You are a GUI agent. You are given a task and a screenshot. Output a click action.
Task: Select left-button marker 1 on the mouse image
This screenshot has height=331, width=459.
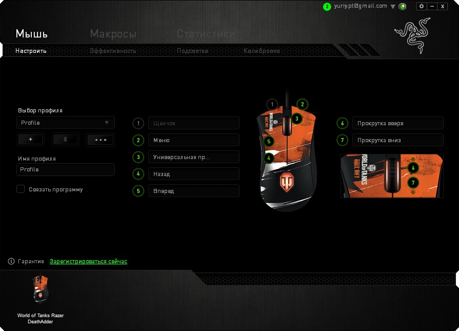click(272, 104)
